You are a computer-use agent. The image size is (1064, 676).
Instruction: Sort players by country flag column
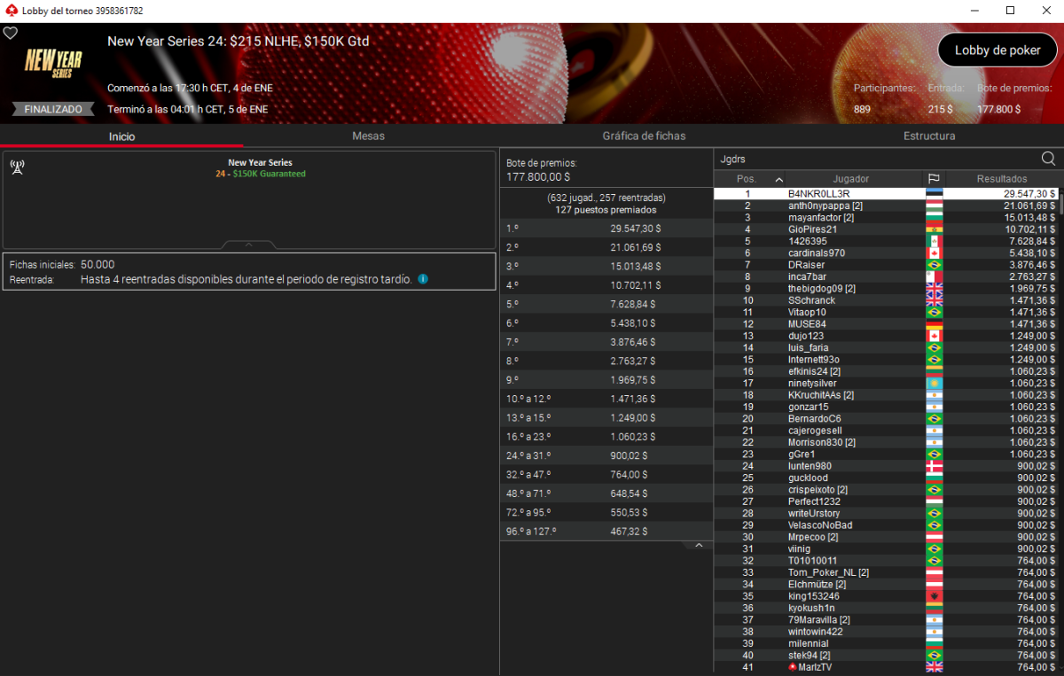coord(934,179)
